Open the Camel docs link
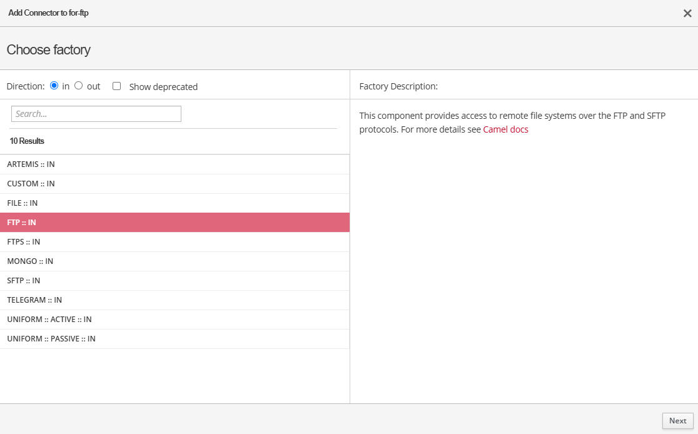Screen dimensions: 698x434 coord(505,130)
